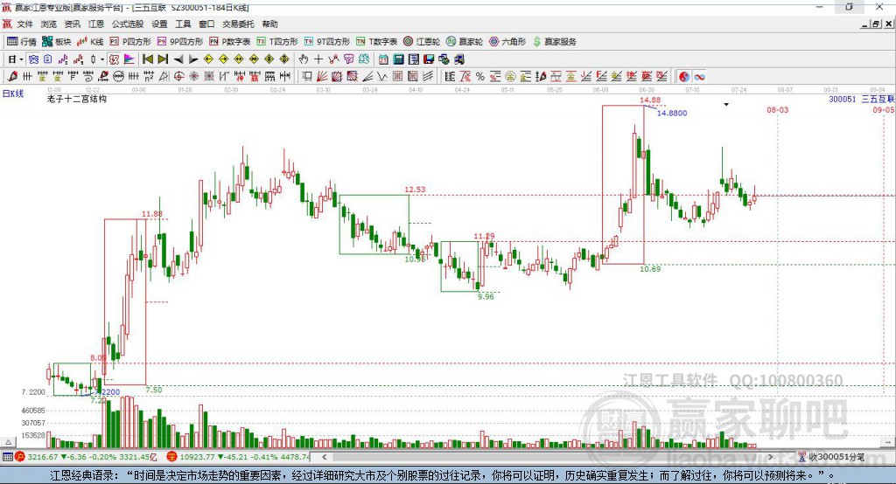Image resolution: width=896 pixels, height=484 pixels.
Task: Toggle the highlighted blue overlay icon
Action: pyautogui.click(x=34, y=59)
